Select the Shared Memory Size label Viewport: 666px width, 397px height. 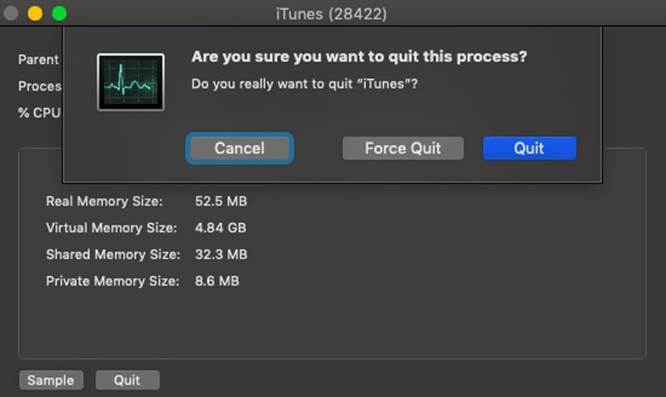(x=113, y=255)
